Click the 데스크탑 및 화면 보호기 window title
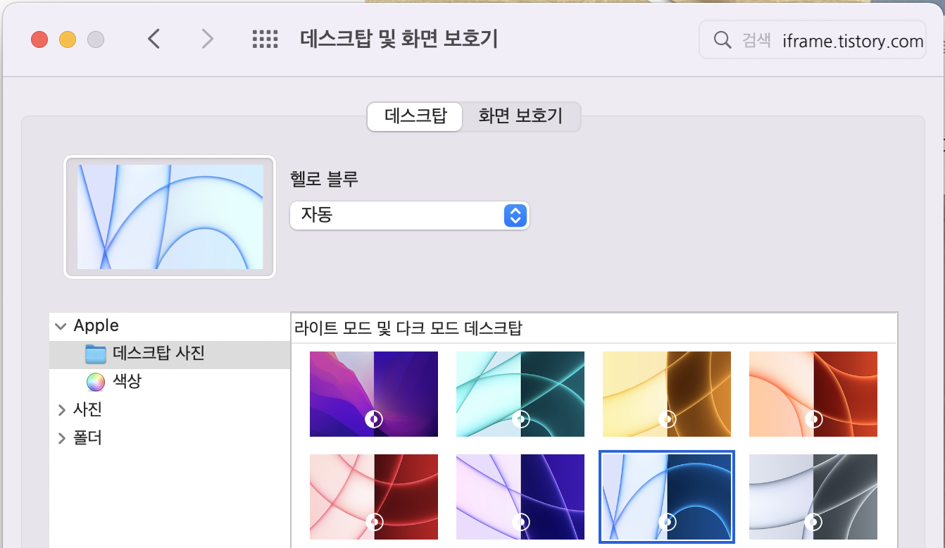Screen dimensions: 945x548 (399, 39)
